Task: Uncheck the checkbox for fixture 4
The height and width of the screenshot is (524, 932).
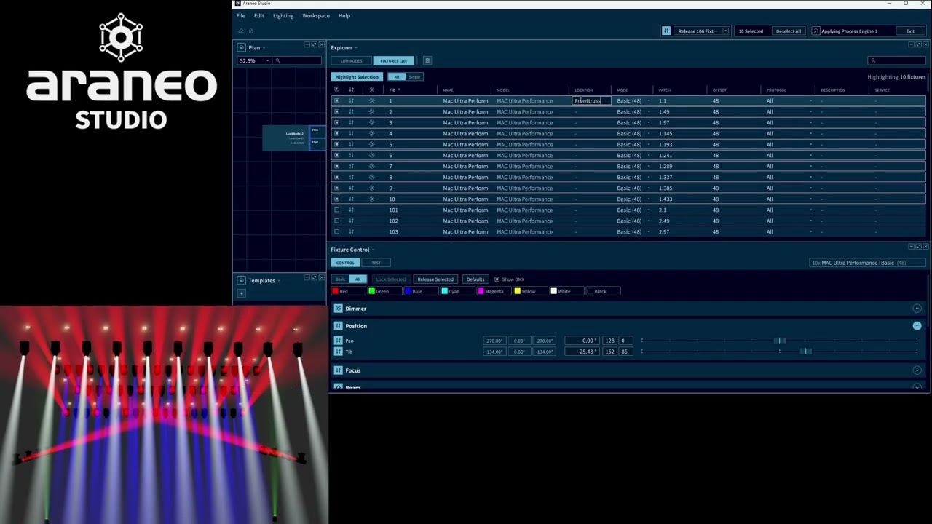Action: coord(336,134)
